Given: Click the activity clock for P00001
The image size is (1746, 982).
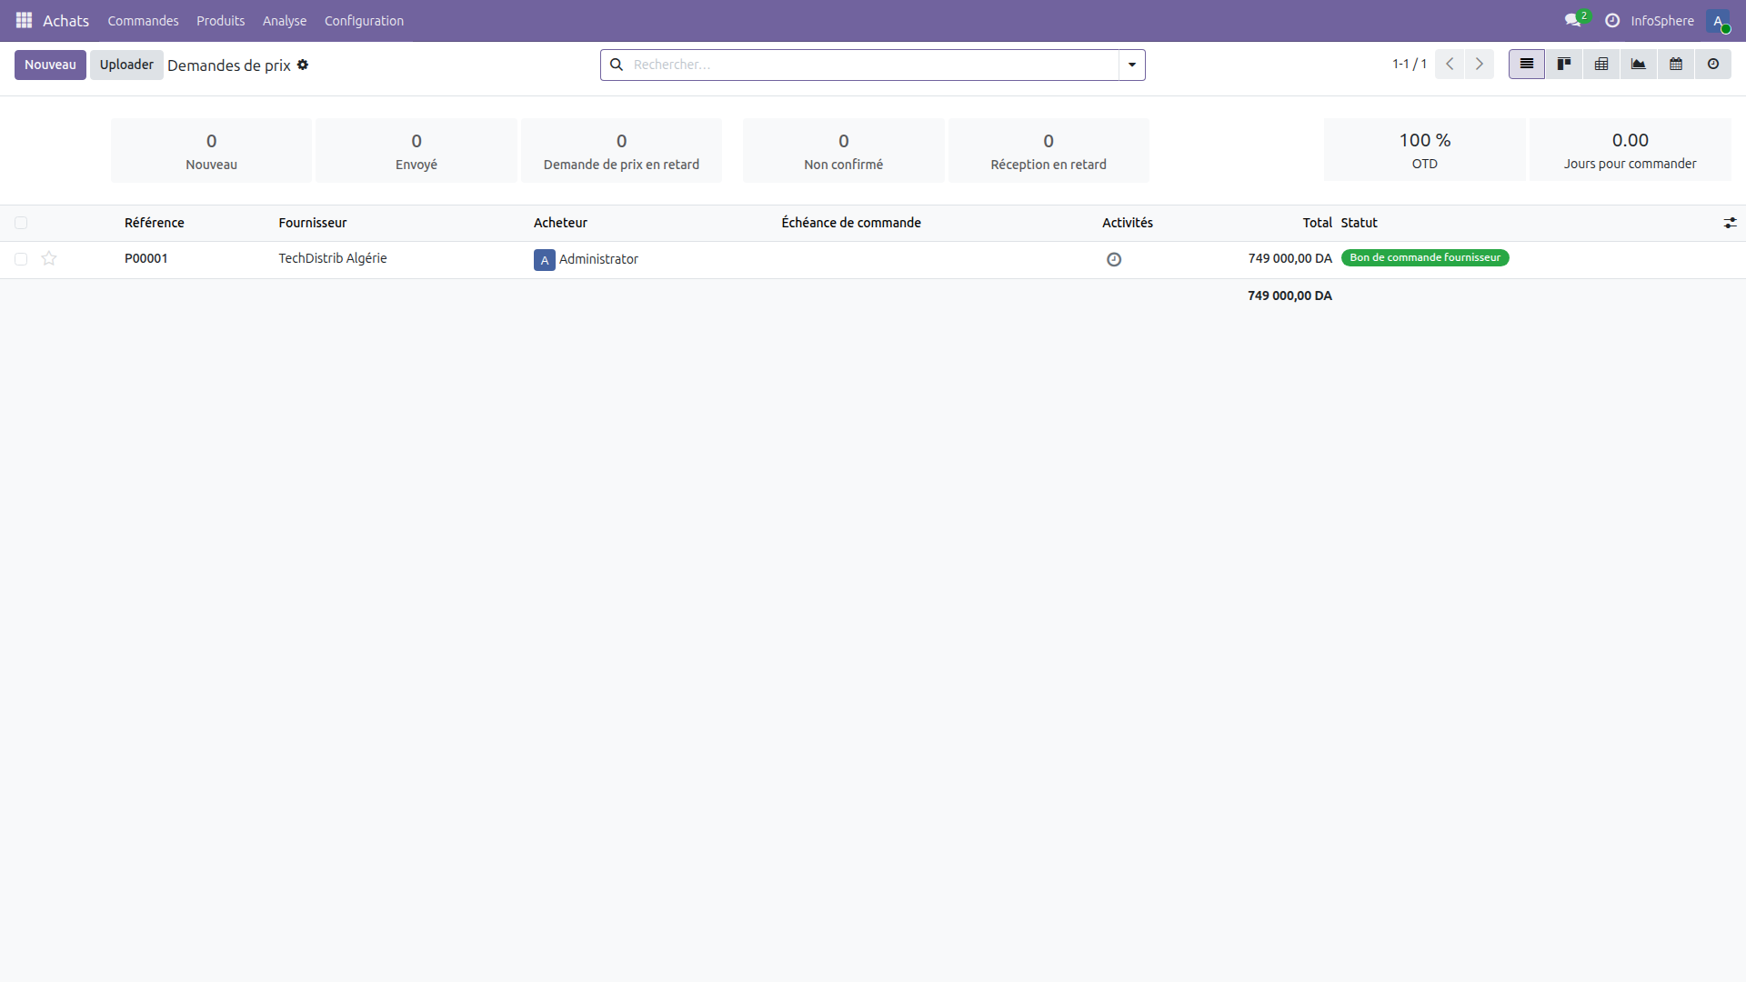Looking at the screenshot, I should point(1114,260).
